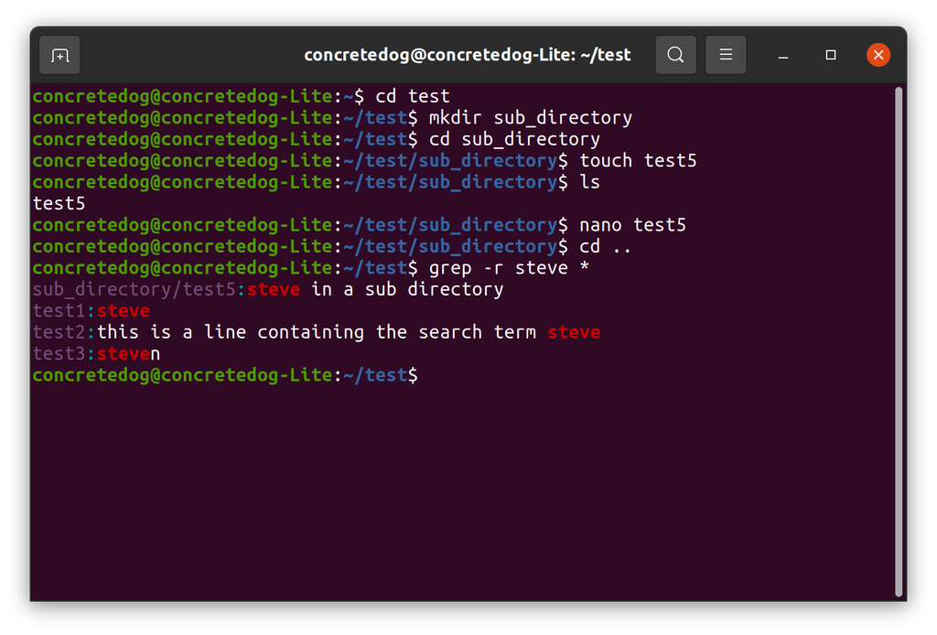This screenshot has height=635, width=937.
Task: Select the red steve text in test2 line
Action: (x=574, y=331)
